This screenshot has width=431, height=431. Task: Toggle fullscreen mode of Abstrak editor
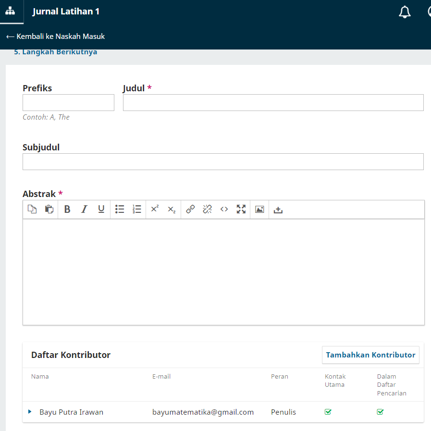coord(241,209)
